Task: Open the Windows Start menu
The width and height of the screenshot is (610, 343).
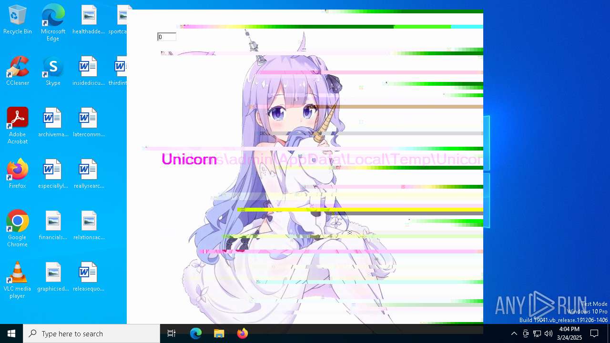Action: [11, 333]
